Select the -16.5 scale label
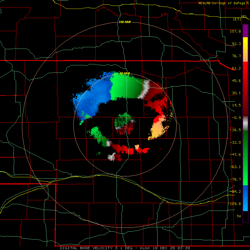This screenshot has width=250, height=250. (x=235, y=130)
